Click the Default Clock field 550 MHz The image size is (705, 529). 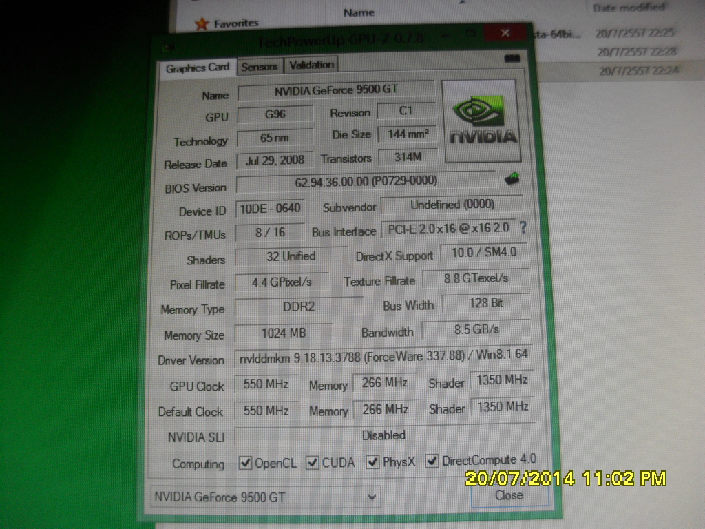(x=266, y=411)
